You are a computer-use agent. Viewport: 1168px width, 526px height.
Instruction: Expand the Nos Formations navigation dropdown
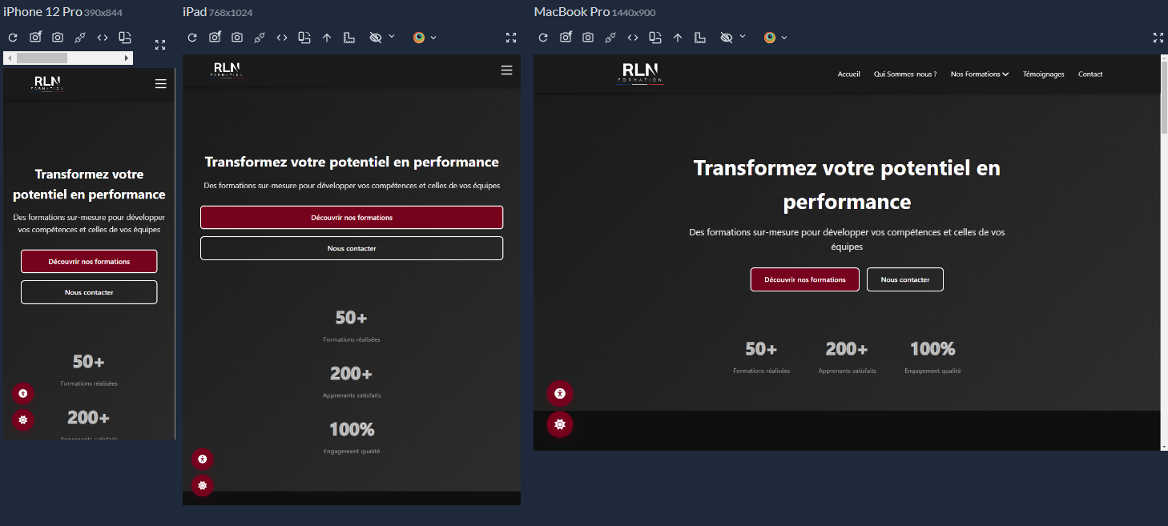click(x=979, y=74)
